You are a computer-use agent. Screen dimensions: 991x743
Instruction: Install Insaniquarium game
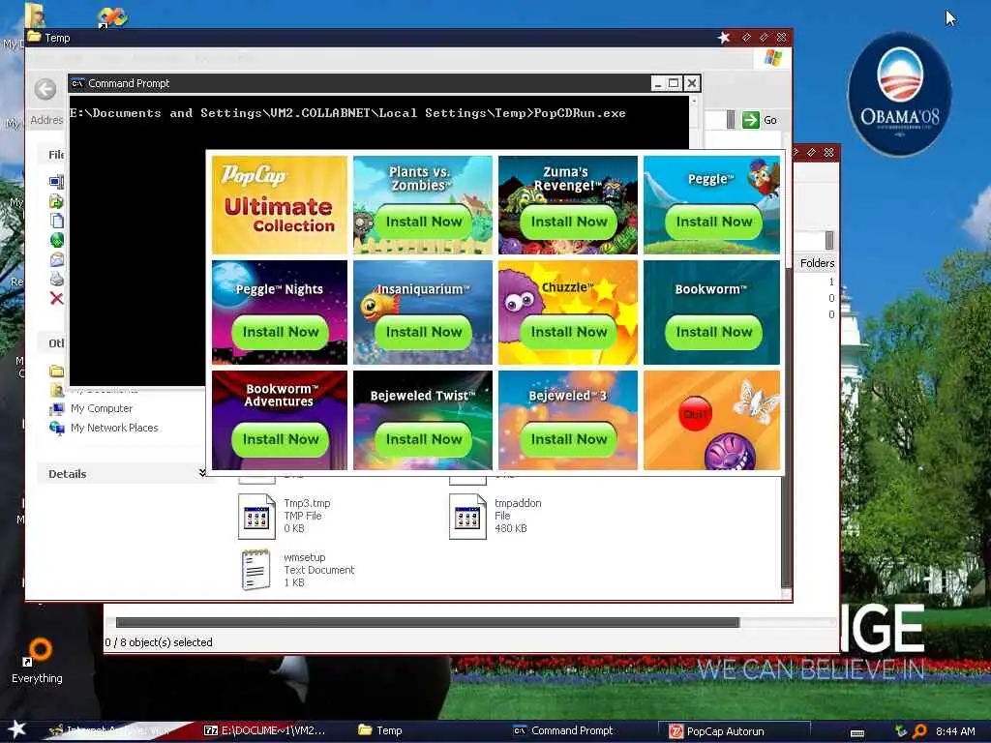click(424, 333)
